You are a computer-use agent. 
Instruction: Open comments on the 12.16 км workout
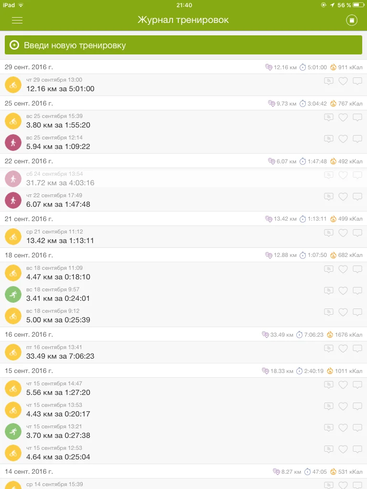[x=357, y=81]
